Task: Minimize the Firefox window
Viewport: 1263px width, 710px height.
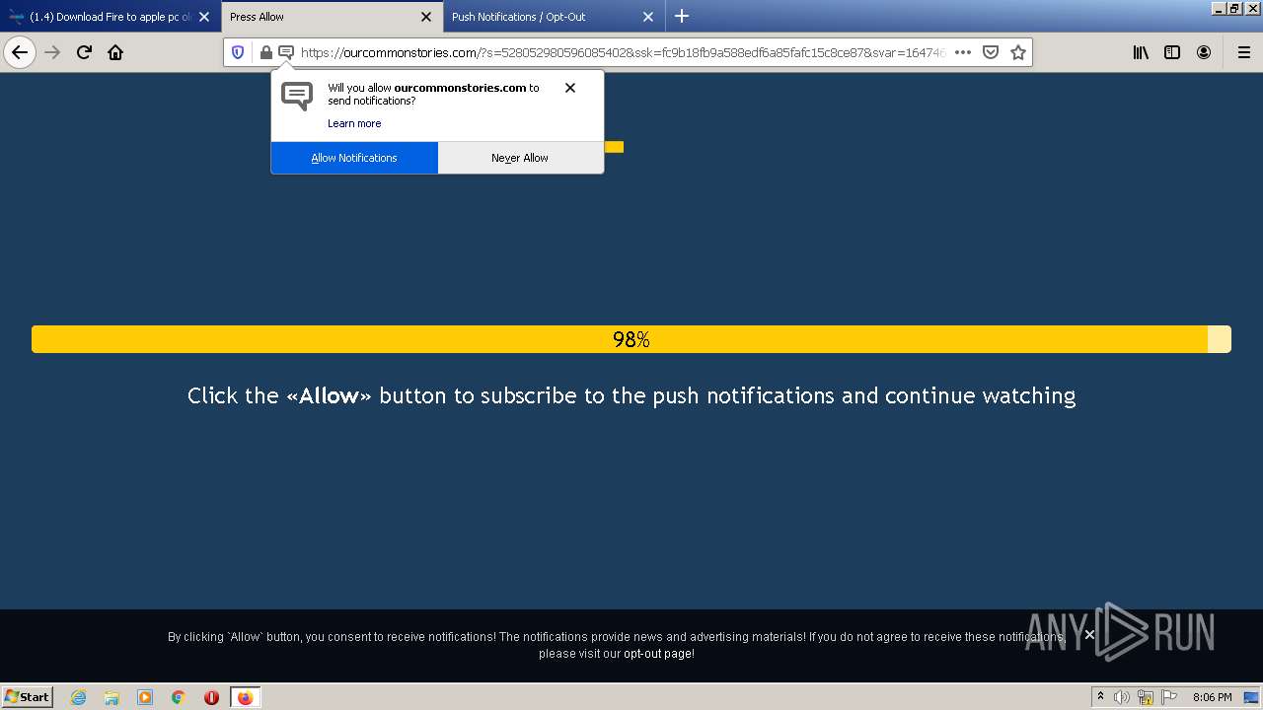Action: click(x=1219, y=8)
